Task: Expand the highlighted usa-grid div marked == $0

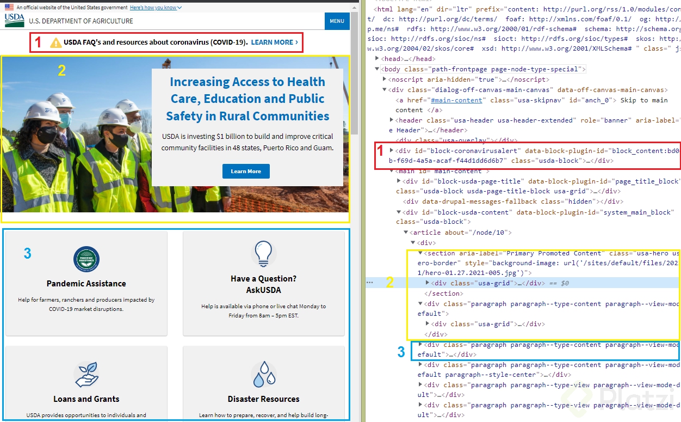Action: click(x=428, y=283)
